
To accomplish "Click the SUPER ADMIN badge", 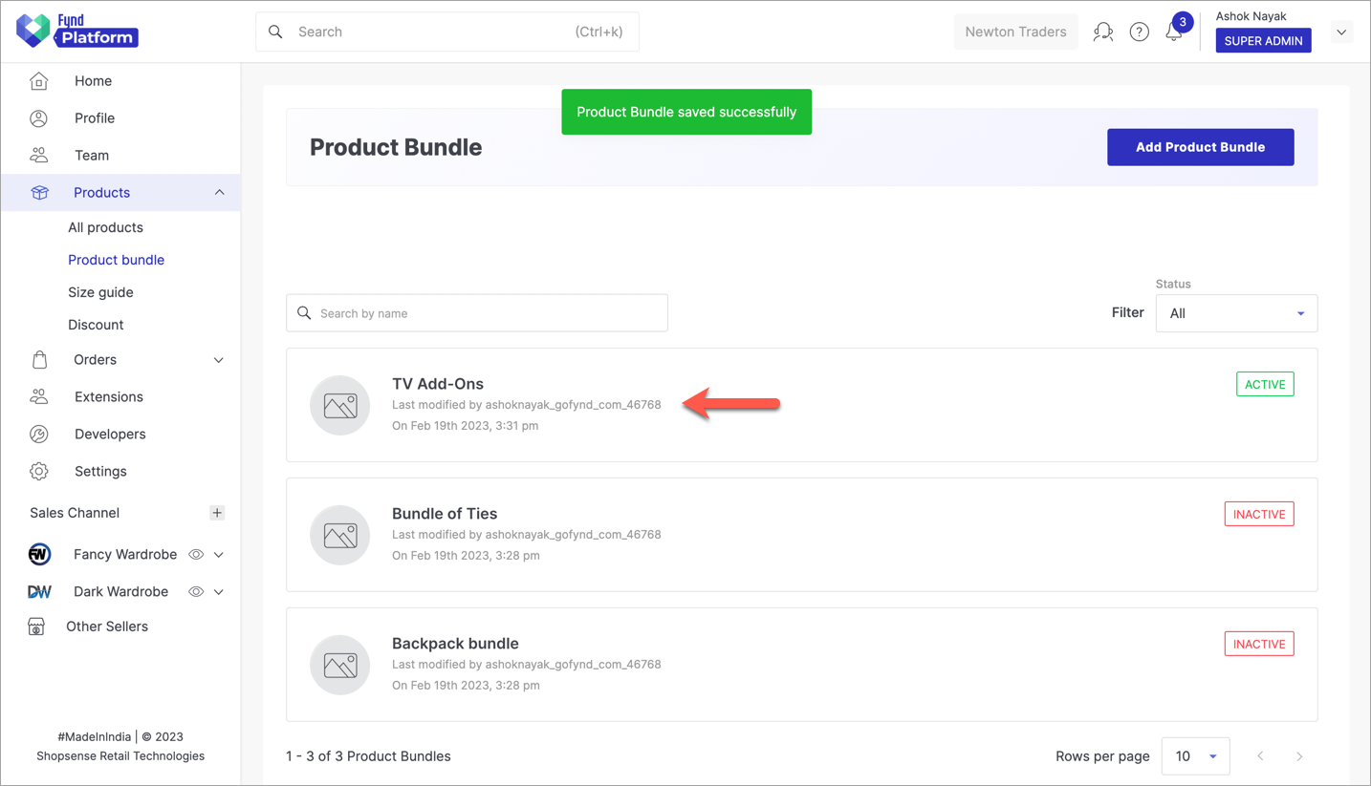I will point(1263,40).
